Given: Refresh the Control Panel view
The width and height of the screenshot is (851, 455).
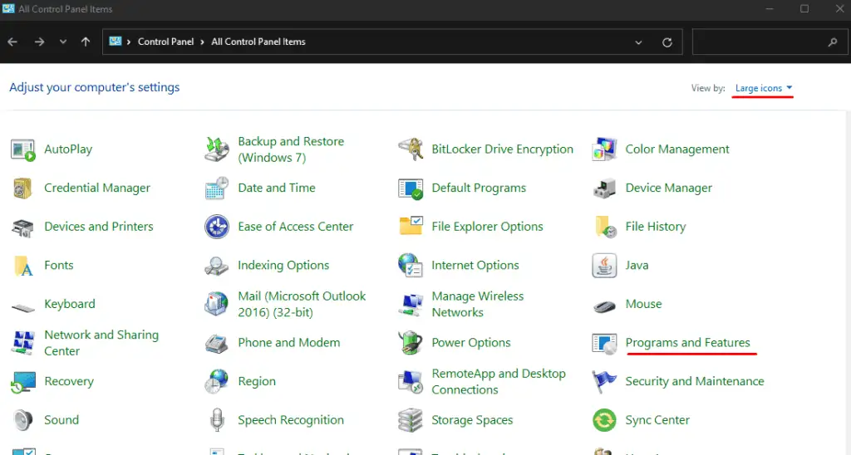Looking at the screenshot, I should click(667, 42).
